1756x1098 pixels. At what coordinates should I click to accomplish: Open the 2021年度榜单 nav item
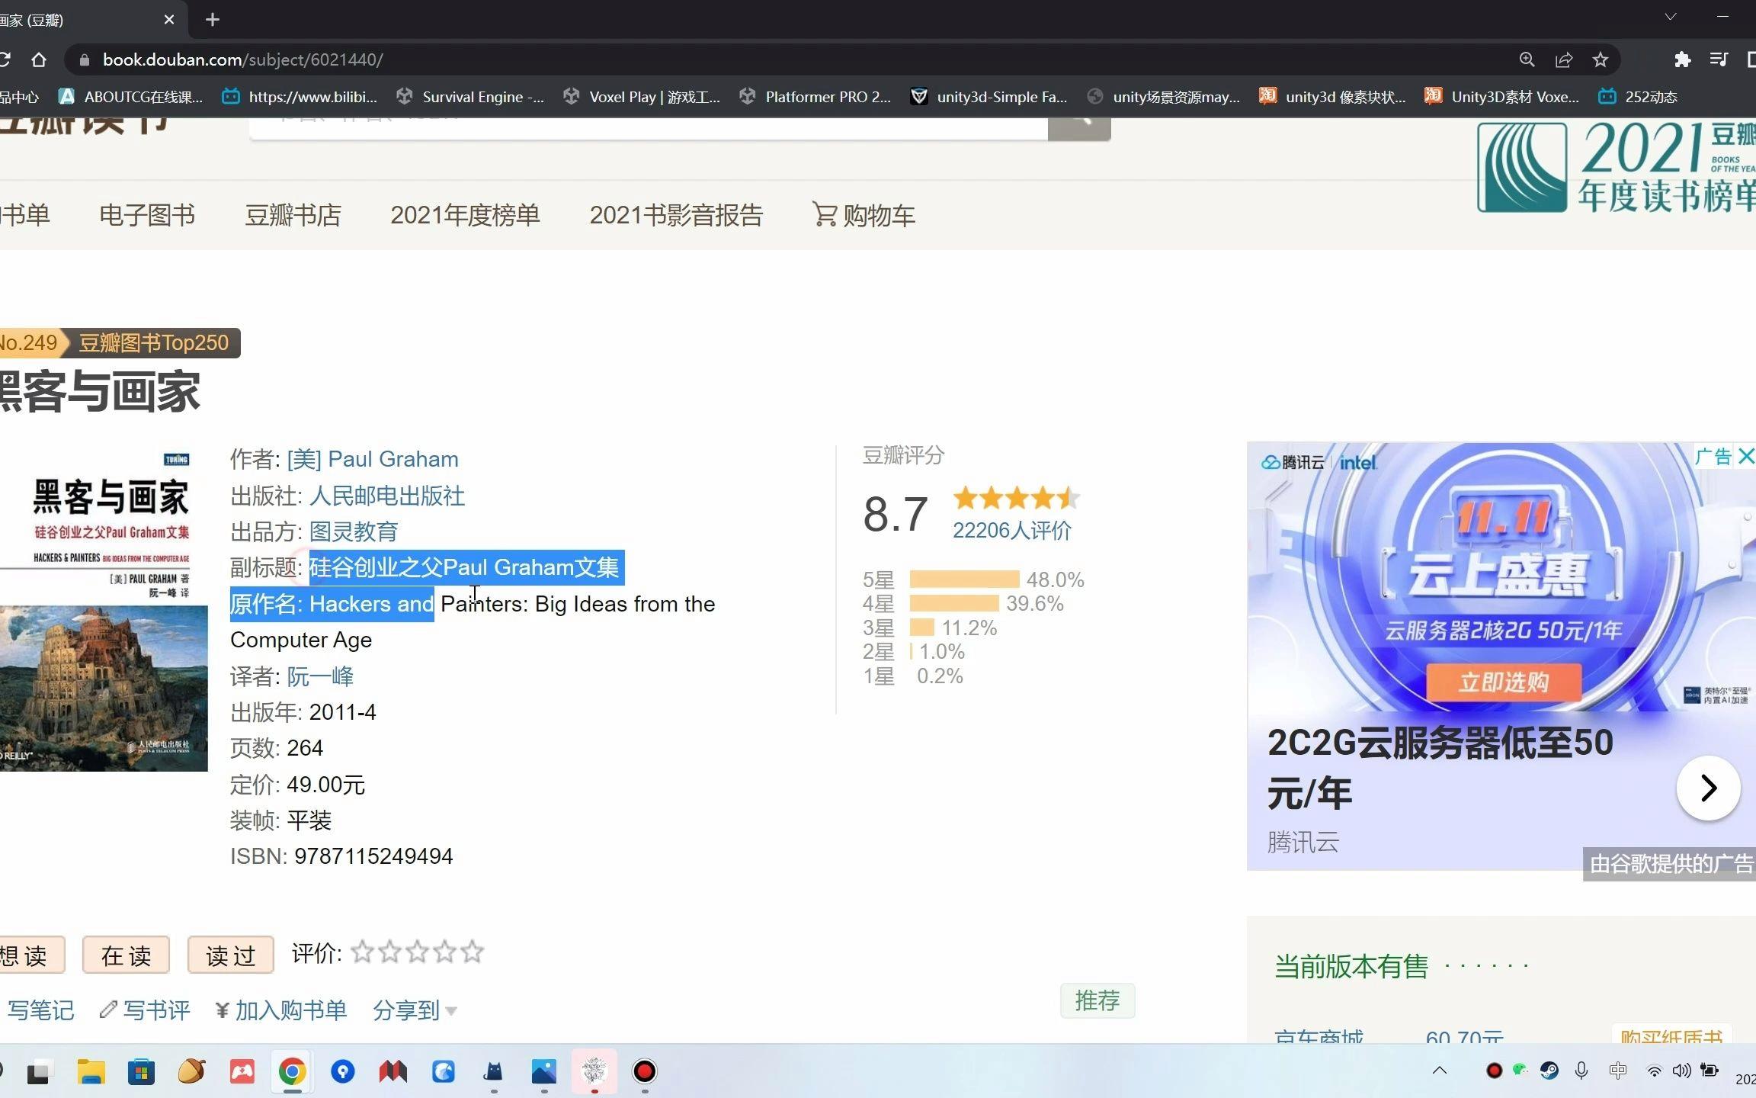(465, 215)
